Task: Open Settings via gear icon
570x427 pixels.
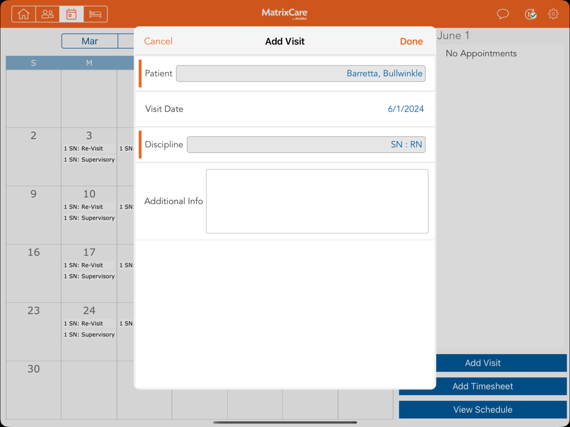Action: (553, 14)
